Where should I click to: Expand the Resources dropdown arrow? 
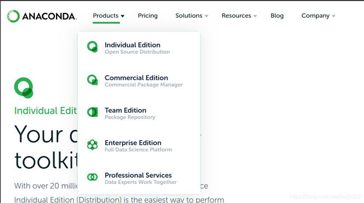255,16
